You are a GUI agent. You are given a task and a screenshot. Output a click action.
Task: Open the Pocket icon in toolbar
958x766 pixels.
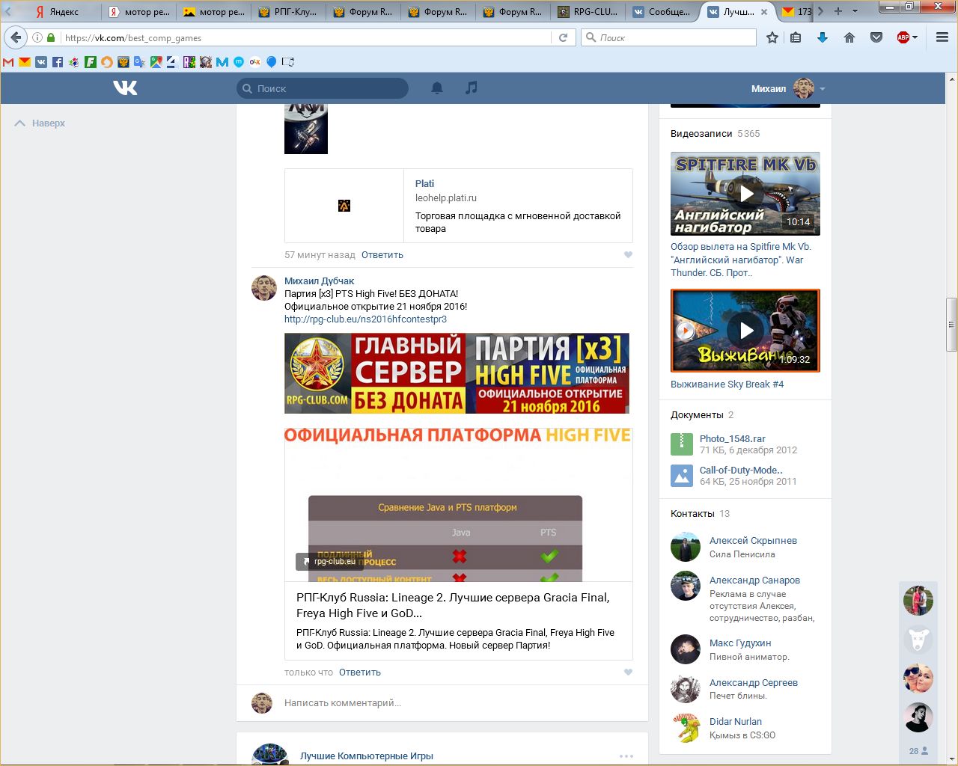tap(876, 37)
